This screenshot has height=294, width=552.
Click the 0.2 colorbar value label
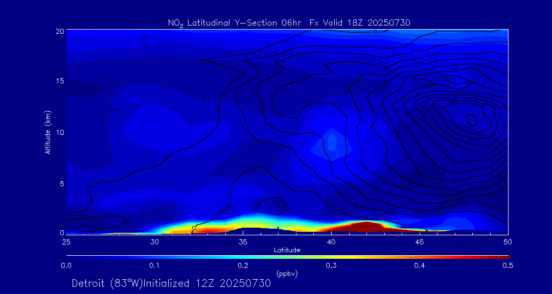[x=243, y=265]
